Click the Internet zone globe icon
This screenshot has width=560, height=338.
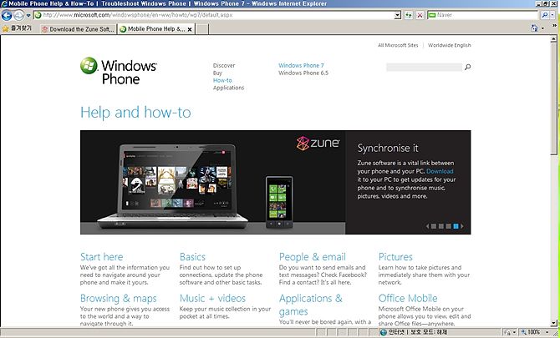384,332
